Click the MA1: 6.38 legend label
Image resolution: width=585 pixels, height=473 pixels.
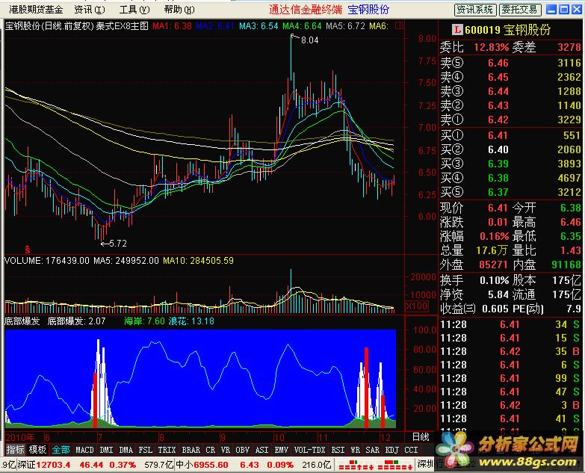click(x=172, y=26)
